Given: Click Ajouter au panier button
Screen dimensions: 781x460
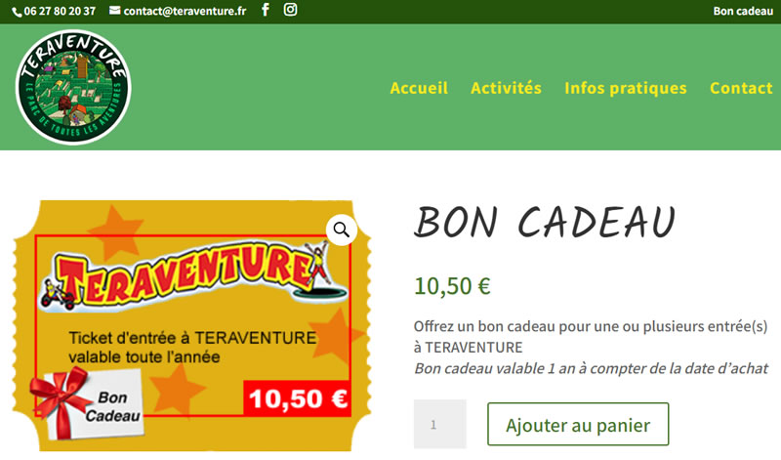Looking at the screenshot, I should [578, 425].
